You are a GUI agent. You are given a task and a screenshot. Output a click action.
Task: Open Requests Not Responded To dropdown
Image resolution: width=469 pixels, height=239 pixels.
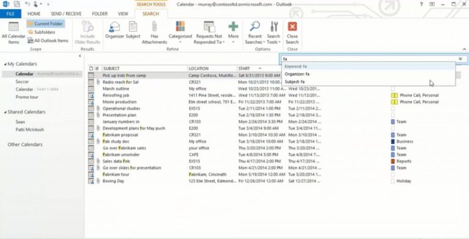point(209,33)
